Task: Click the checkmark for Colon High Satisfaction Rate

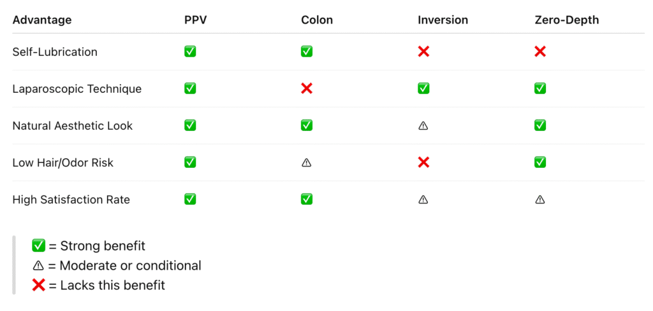Action: [307, 200]
